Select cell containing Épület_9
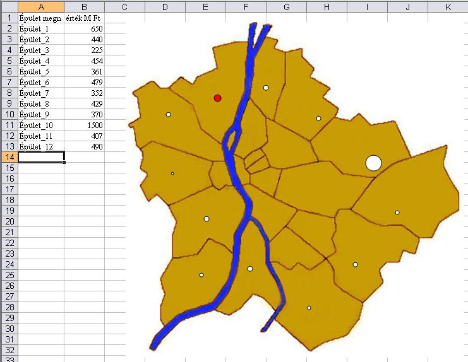468x362 pixels. (41, 114)
